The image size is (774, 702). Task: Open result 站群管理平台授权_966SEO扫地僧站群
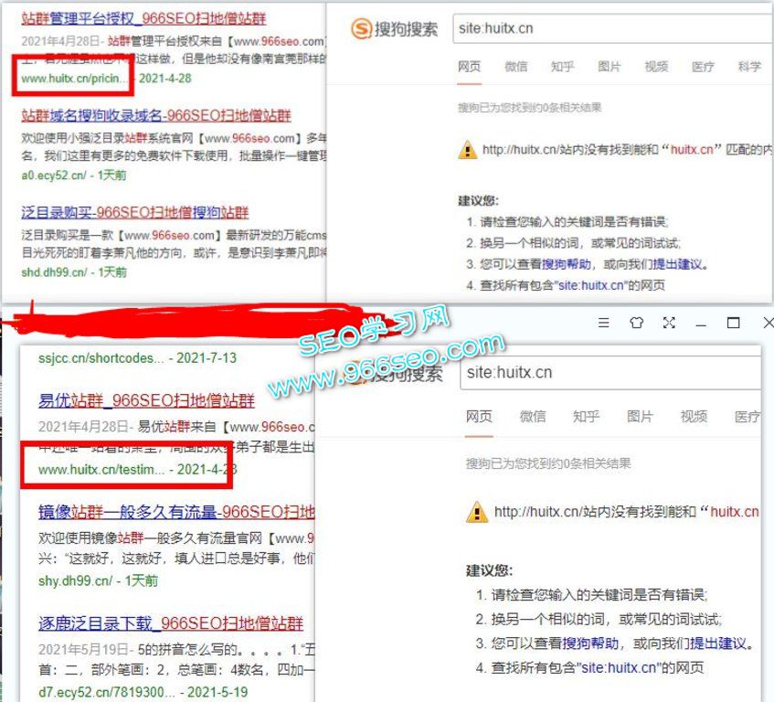(143, 18)
